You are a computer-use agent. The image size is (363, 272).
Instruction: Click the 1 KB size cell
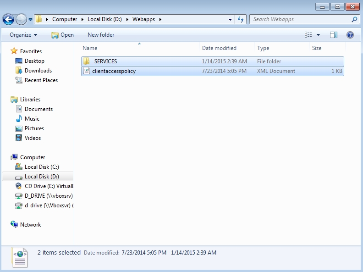(x=336, y=71)
